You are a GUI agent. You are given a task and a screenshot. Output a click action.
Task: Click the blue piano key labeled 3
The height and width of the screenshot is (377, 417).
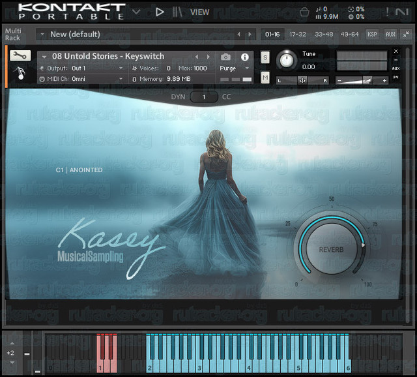pyautogui.click(x=199, y=367)
